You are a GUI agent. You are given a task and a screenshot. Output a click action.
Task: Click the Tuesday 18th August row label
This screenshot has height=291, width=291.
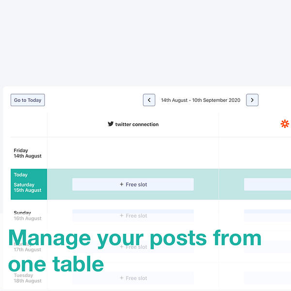28,278
